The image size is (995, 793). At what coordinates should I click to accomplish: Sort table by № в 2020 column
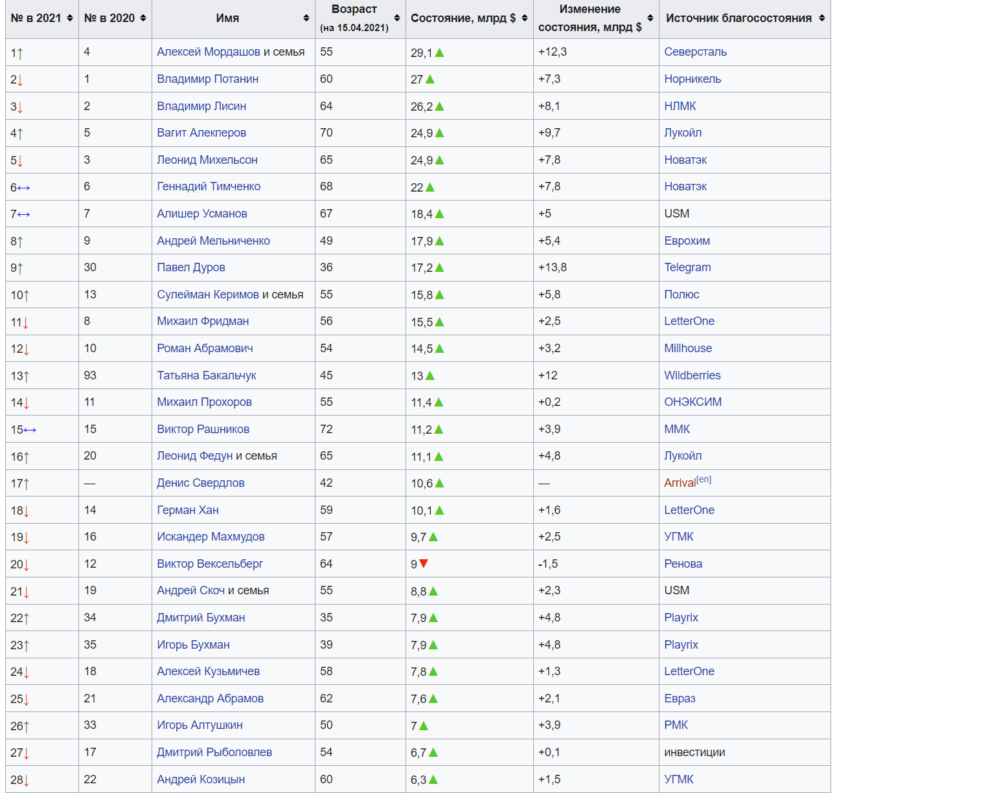[x=143, y=18]
